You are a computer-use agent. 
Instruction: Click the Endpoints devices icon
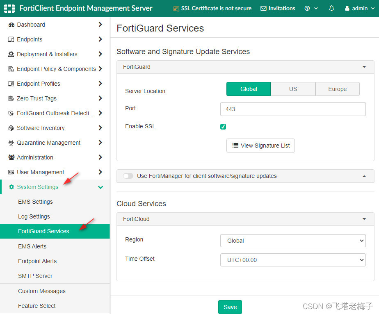pyautogui.click(x=11, y=39)
